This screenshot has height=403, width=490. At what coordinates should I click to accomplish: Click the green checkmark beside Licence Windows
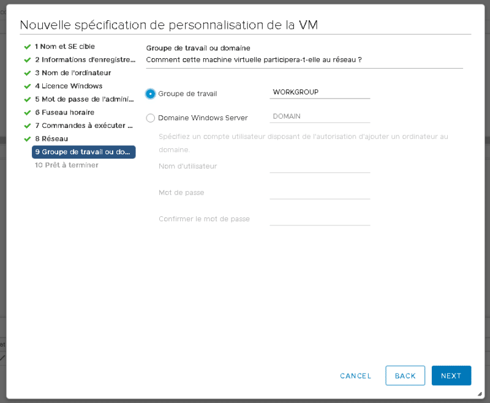point(28,86)
